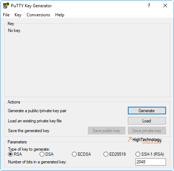Screen dimensions: 174x171
Task: Focus the number of bits field
Action: coord(151,162)
